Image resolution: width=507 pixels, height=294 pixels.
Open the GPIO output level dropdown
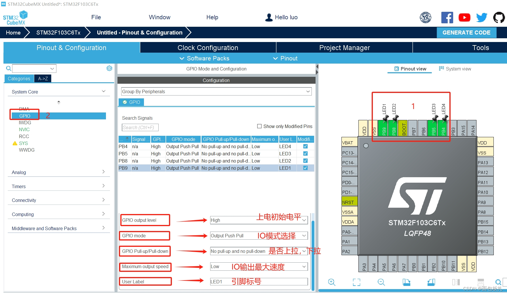(x=259, y=220)
